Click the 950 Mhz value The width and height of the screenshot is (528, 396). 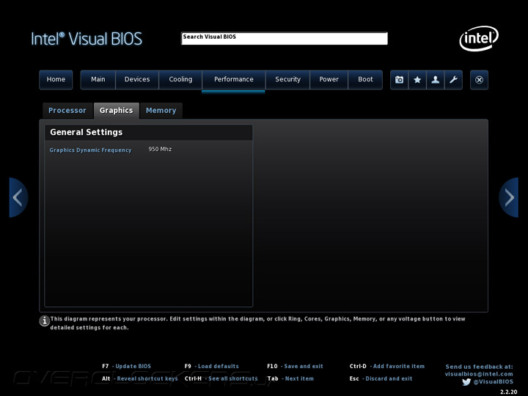click(160, 149)
